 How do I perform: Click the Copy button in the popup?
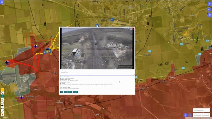pyautogui.click(x=66, y=92)
